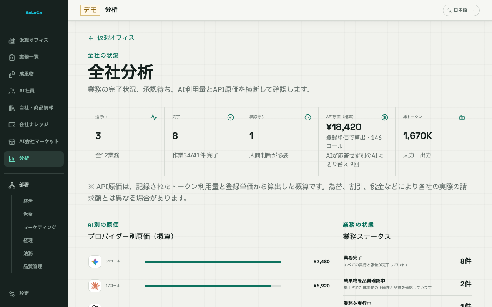Open 仮想オフィス in the sidebar

click(x=34, y=40)
